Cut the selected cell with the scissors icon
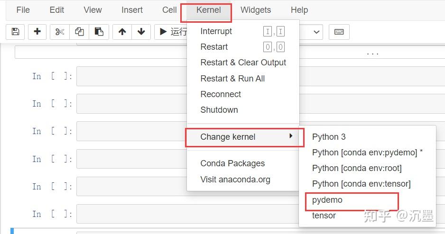The image size is (445, 234). pos(59,32)
